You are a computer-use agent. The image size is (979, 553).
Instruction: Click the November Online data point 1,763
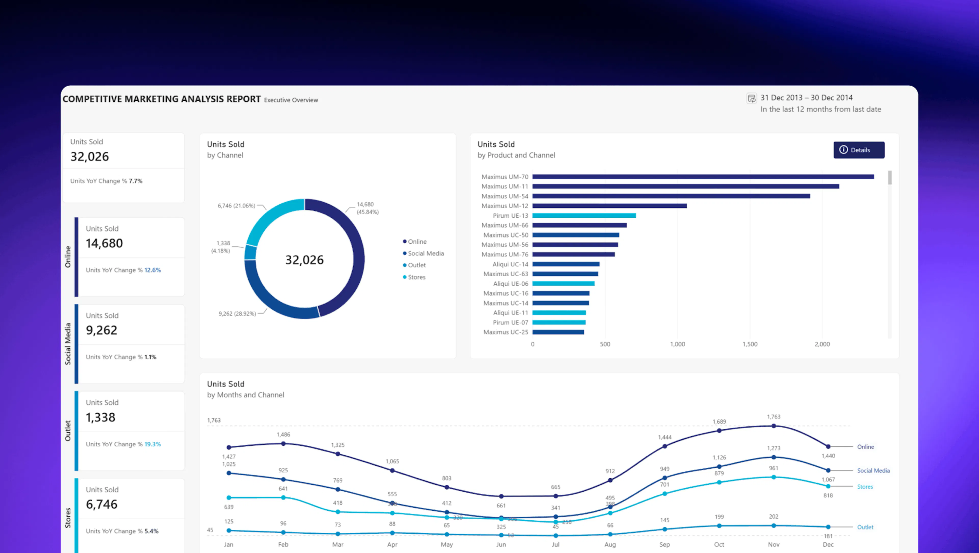(774, 426)
